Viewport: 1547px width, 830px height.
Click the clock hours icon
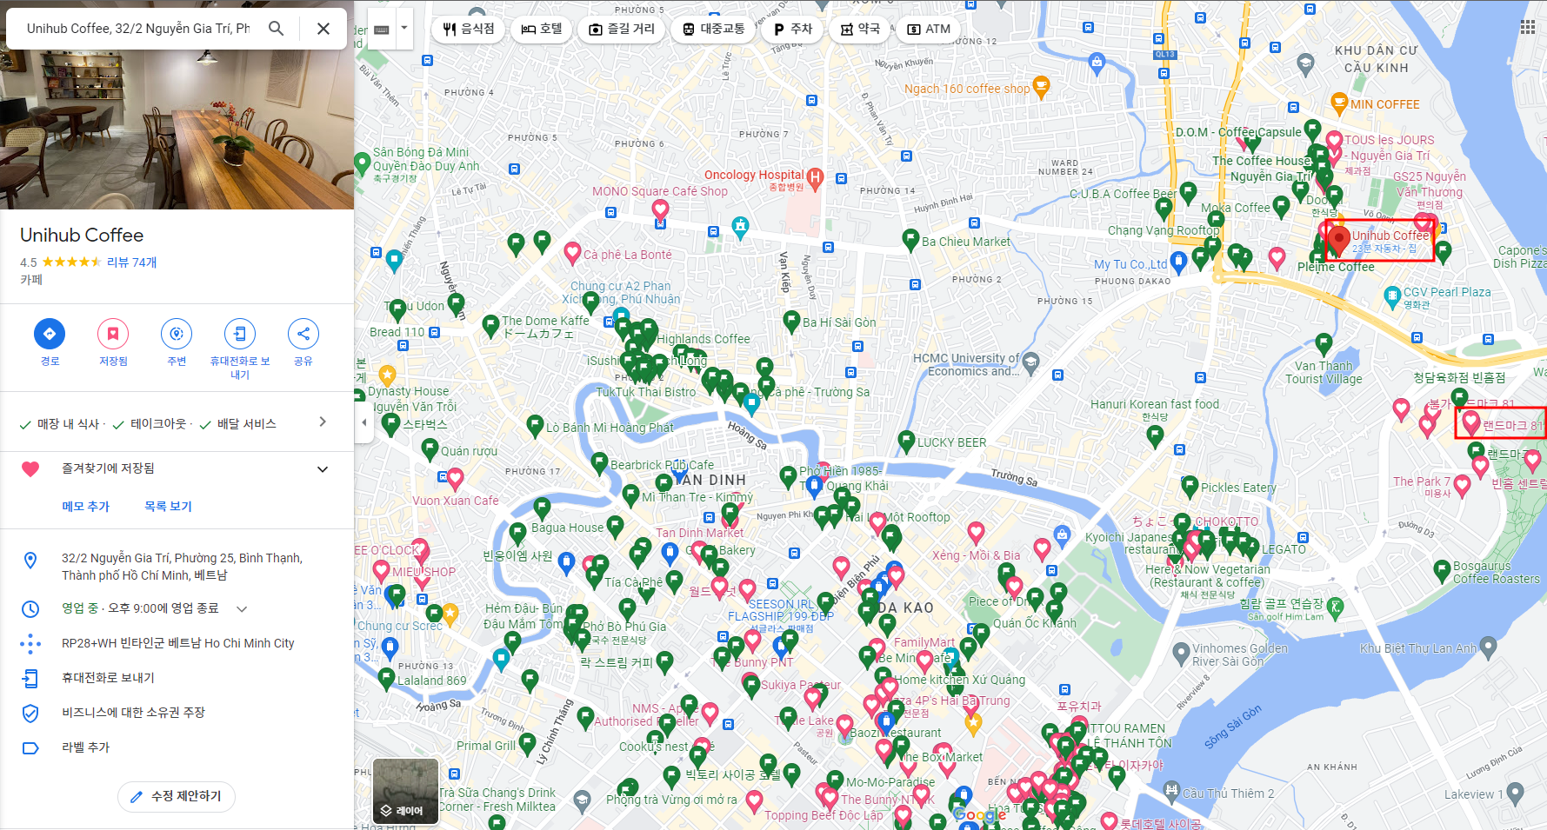(x=30, y=608)
